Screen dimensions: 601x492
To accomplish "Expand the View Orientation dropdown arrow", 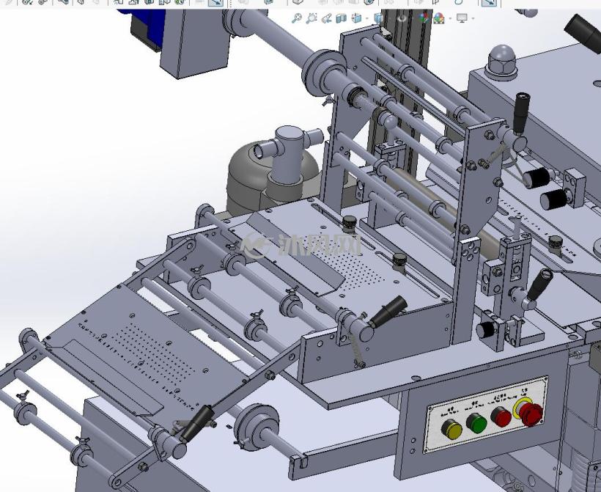I will 366,18.
